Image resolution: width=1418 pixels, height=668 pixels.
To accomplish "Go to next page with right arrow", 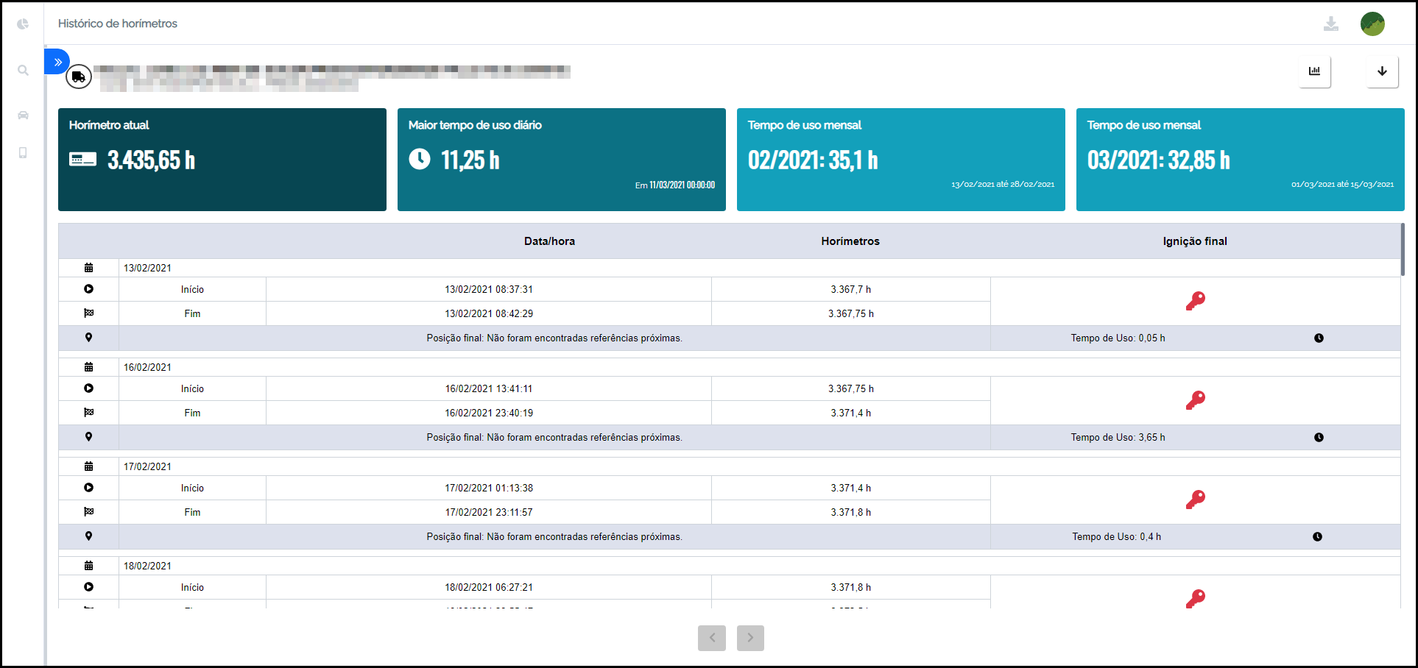I will (750, 638).
